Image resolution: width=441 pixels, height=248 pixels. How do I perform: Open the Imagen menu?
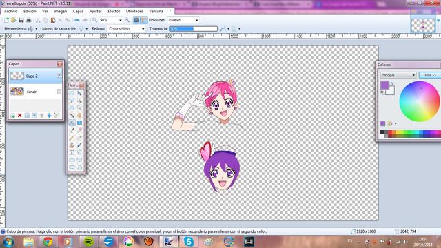click(x=60, y=11)
